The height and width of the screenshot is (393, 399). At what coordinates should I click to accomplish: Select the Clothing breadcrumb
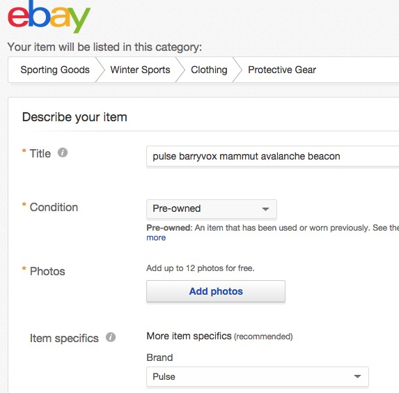[209, 70]
